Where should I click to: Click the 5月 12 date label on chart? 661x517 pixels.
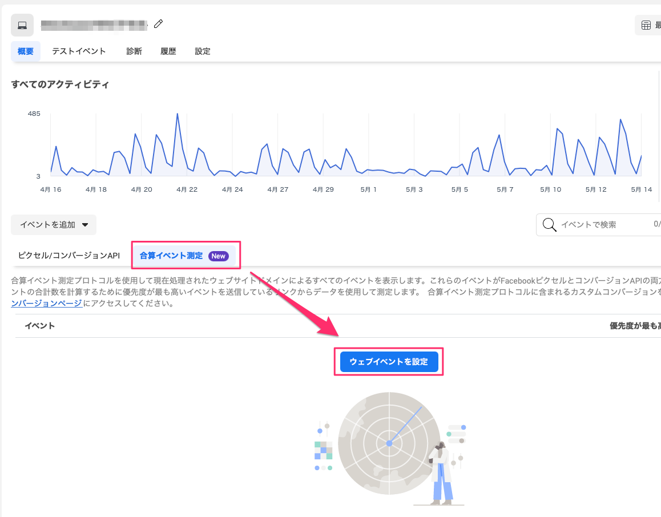coord(596,189)
